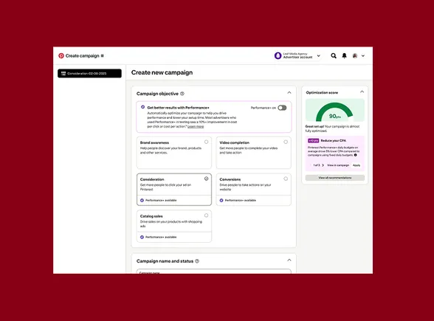Click View in campaign link
This screenshot has height=321, width=434.
pos(338,165)
